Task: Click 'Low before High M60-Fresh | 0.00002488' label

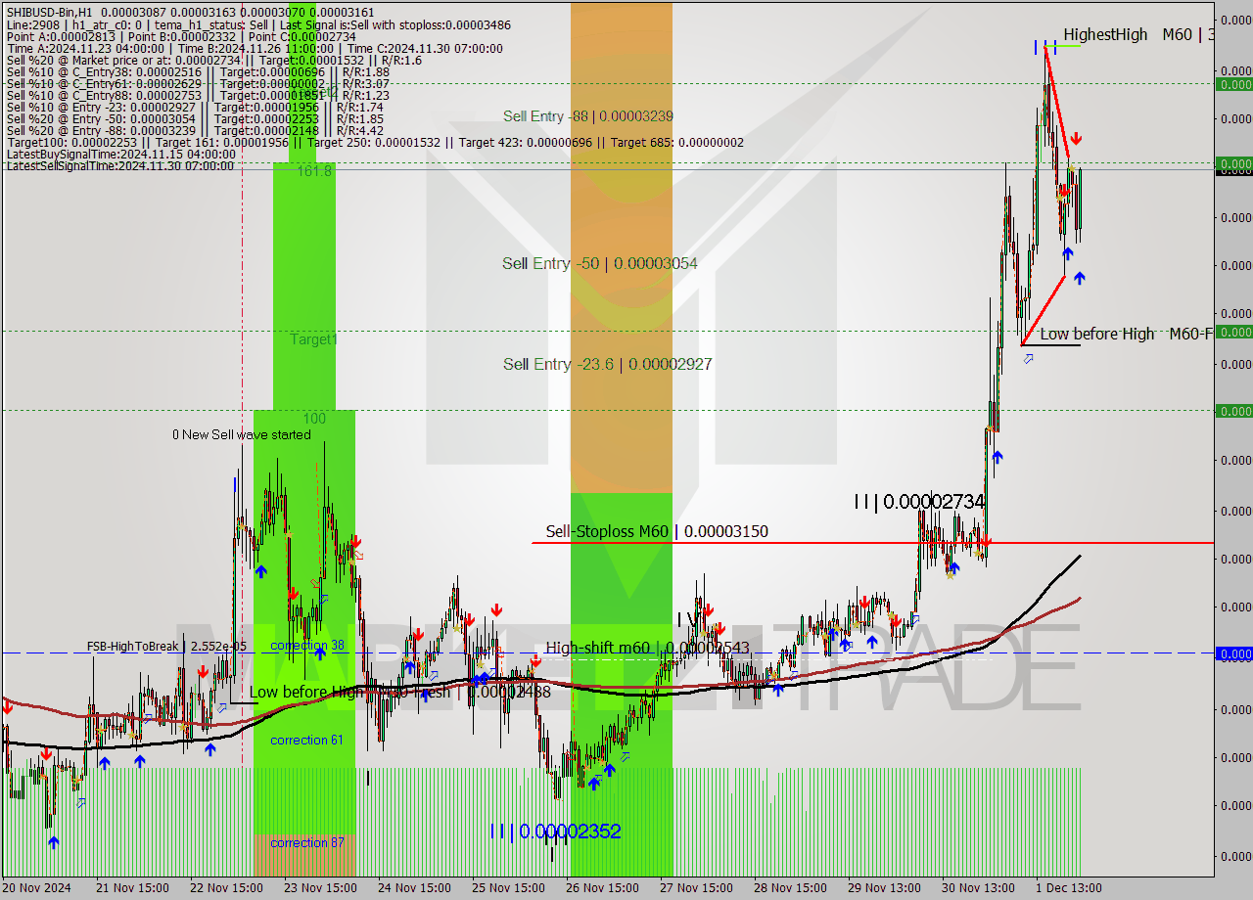Action: 399,692
